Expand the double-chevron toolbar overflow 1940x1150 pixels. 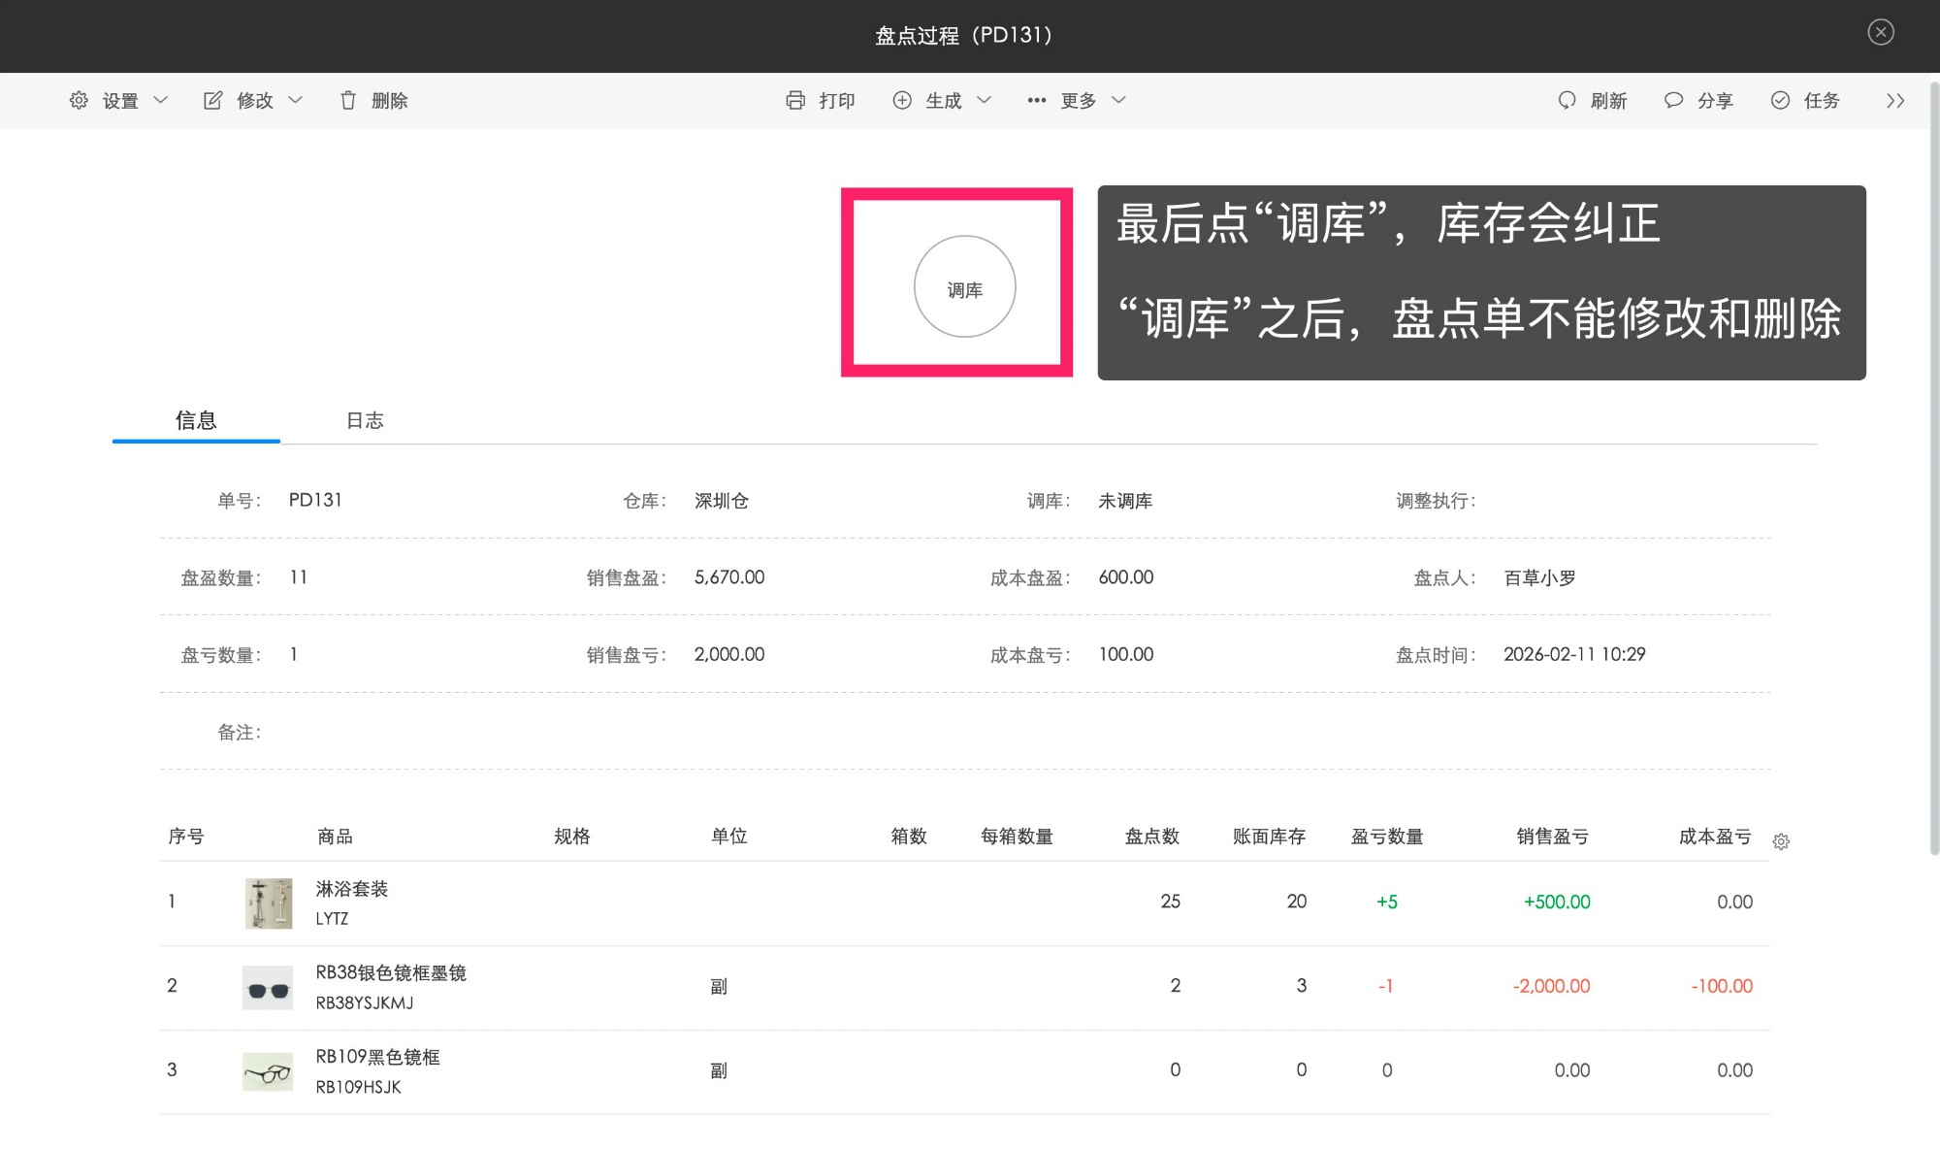pos(1895,100)
